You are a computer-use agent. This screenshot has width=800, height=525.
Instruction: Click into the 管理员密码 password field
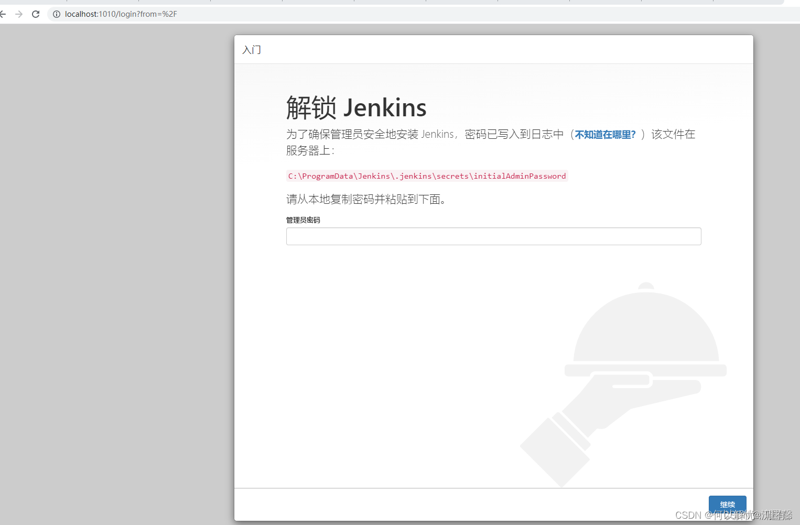pyautogui.click(x=493, y=236)
